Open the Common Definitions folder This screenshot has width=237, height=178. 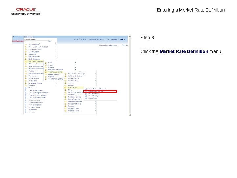pos(55,72)
